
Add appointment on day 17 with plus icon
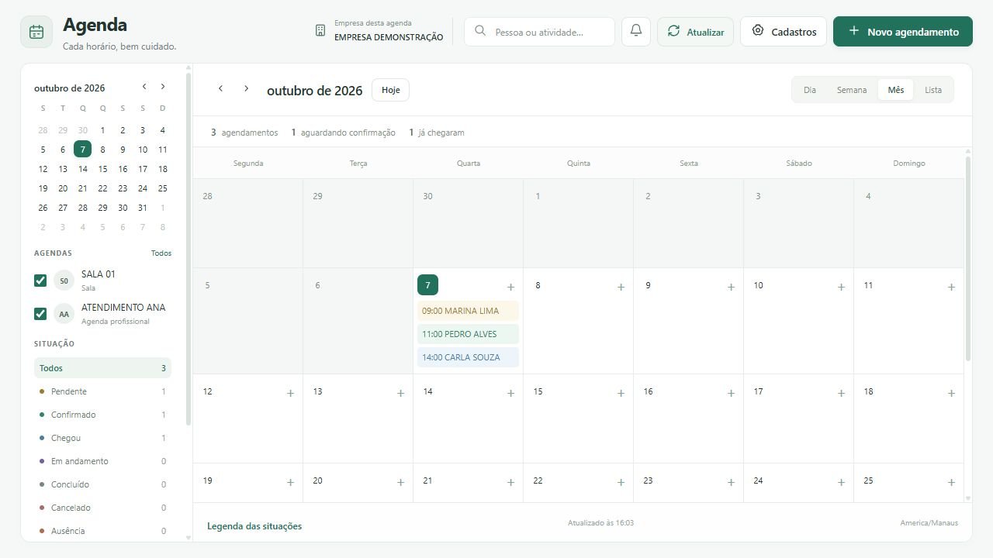point(841,393)
